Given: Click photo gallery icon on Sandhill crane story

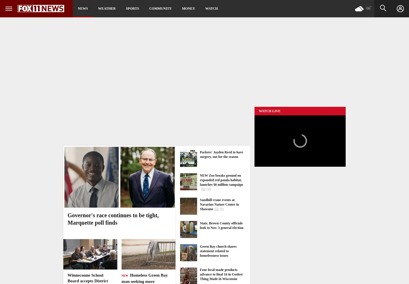Looking at the screenshot, I should coord(216,209).
